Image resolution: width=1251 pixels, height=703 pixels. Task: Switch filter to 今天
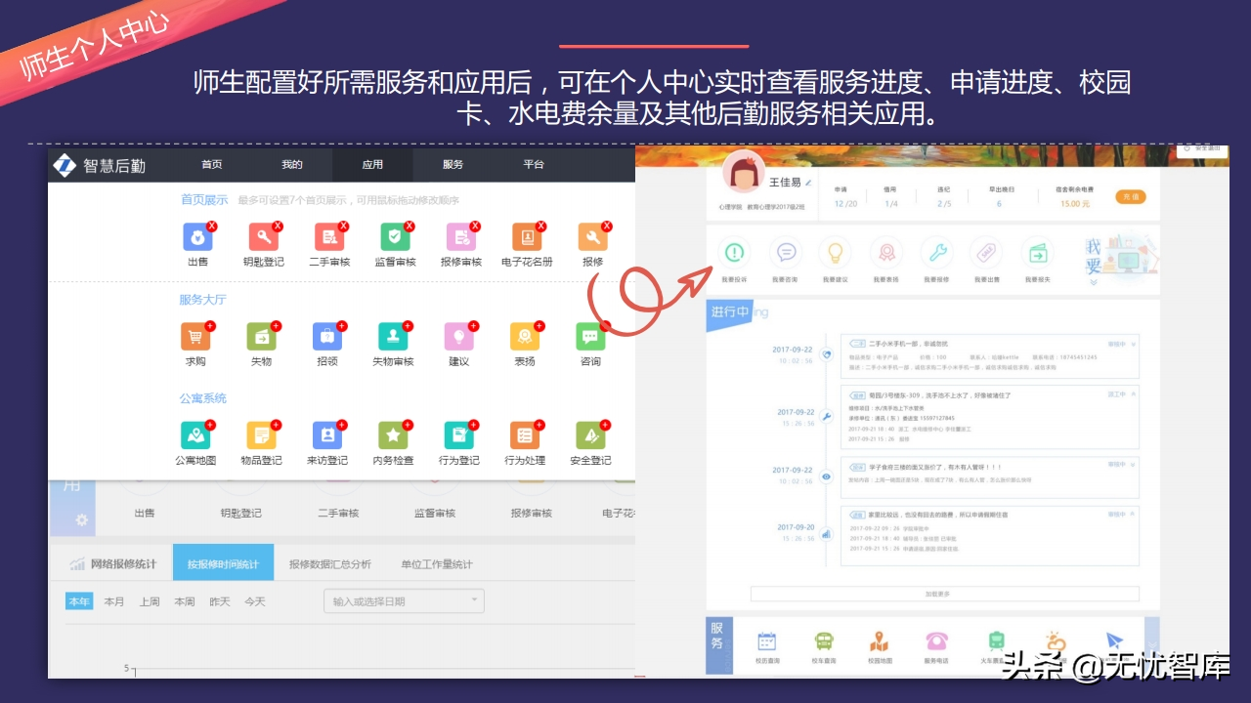pyautogui.click(x=254, y=601)
